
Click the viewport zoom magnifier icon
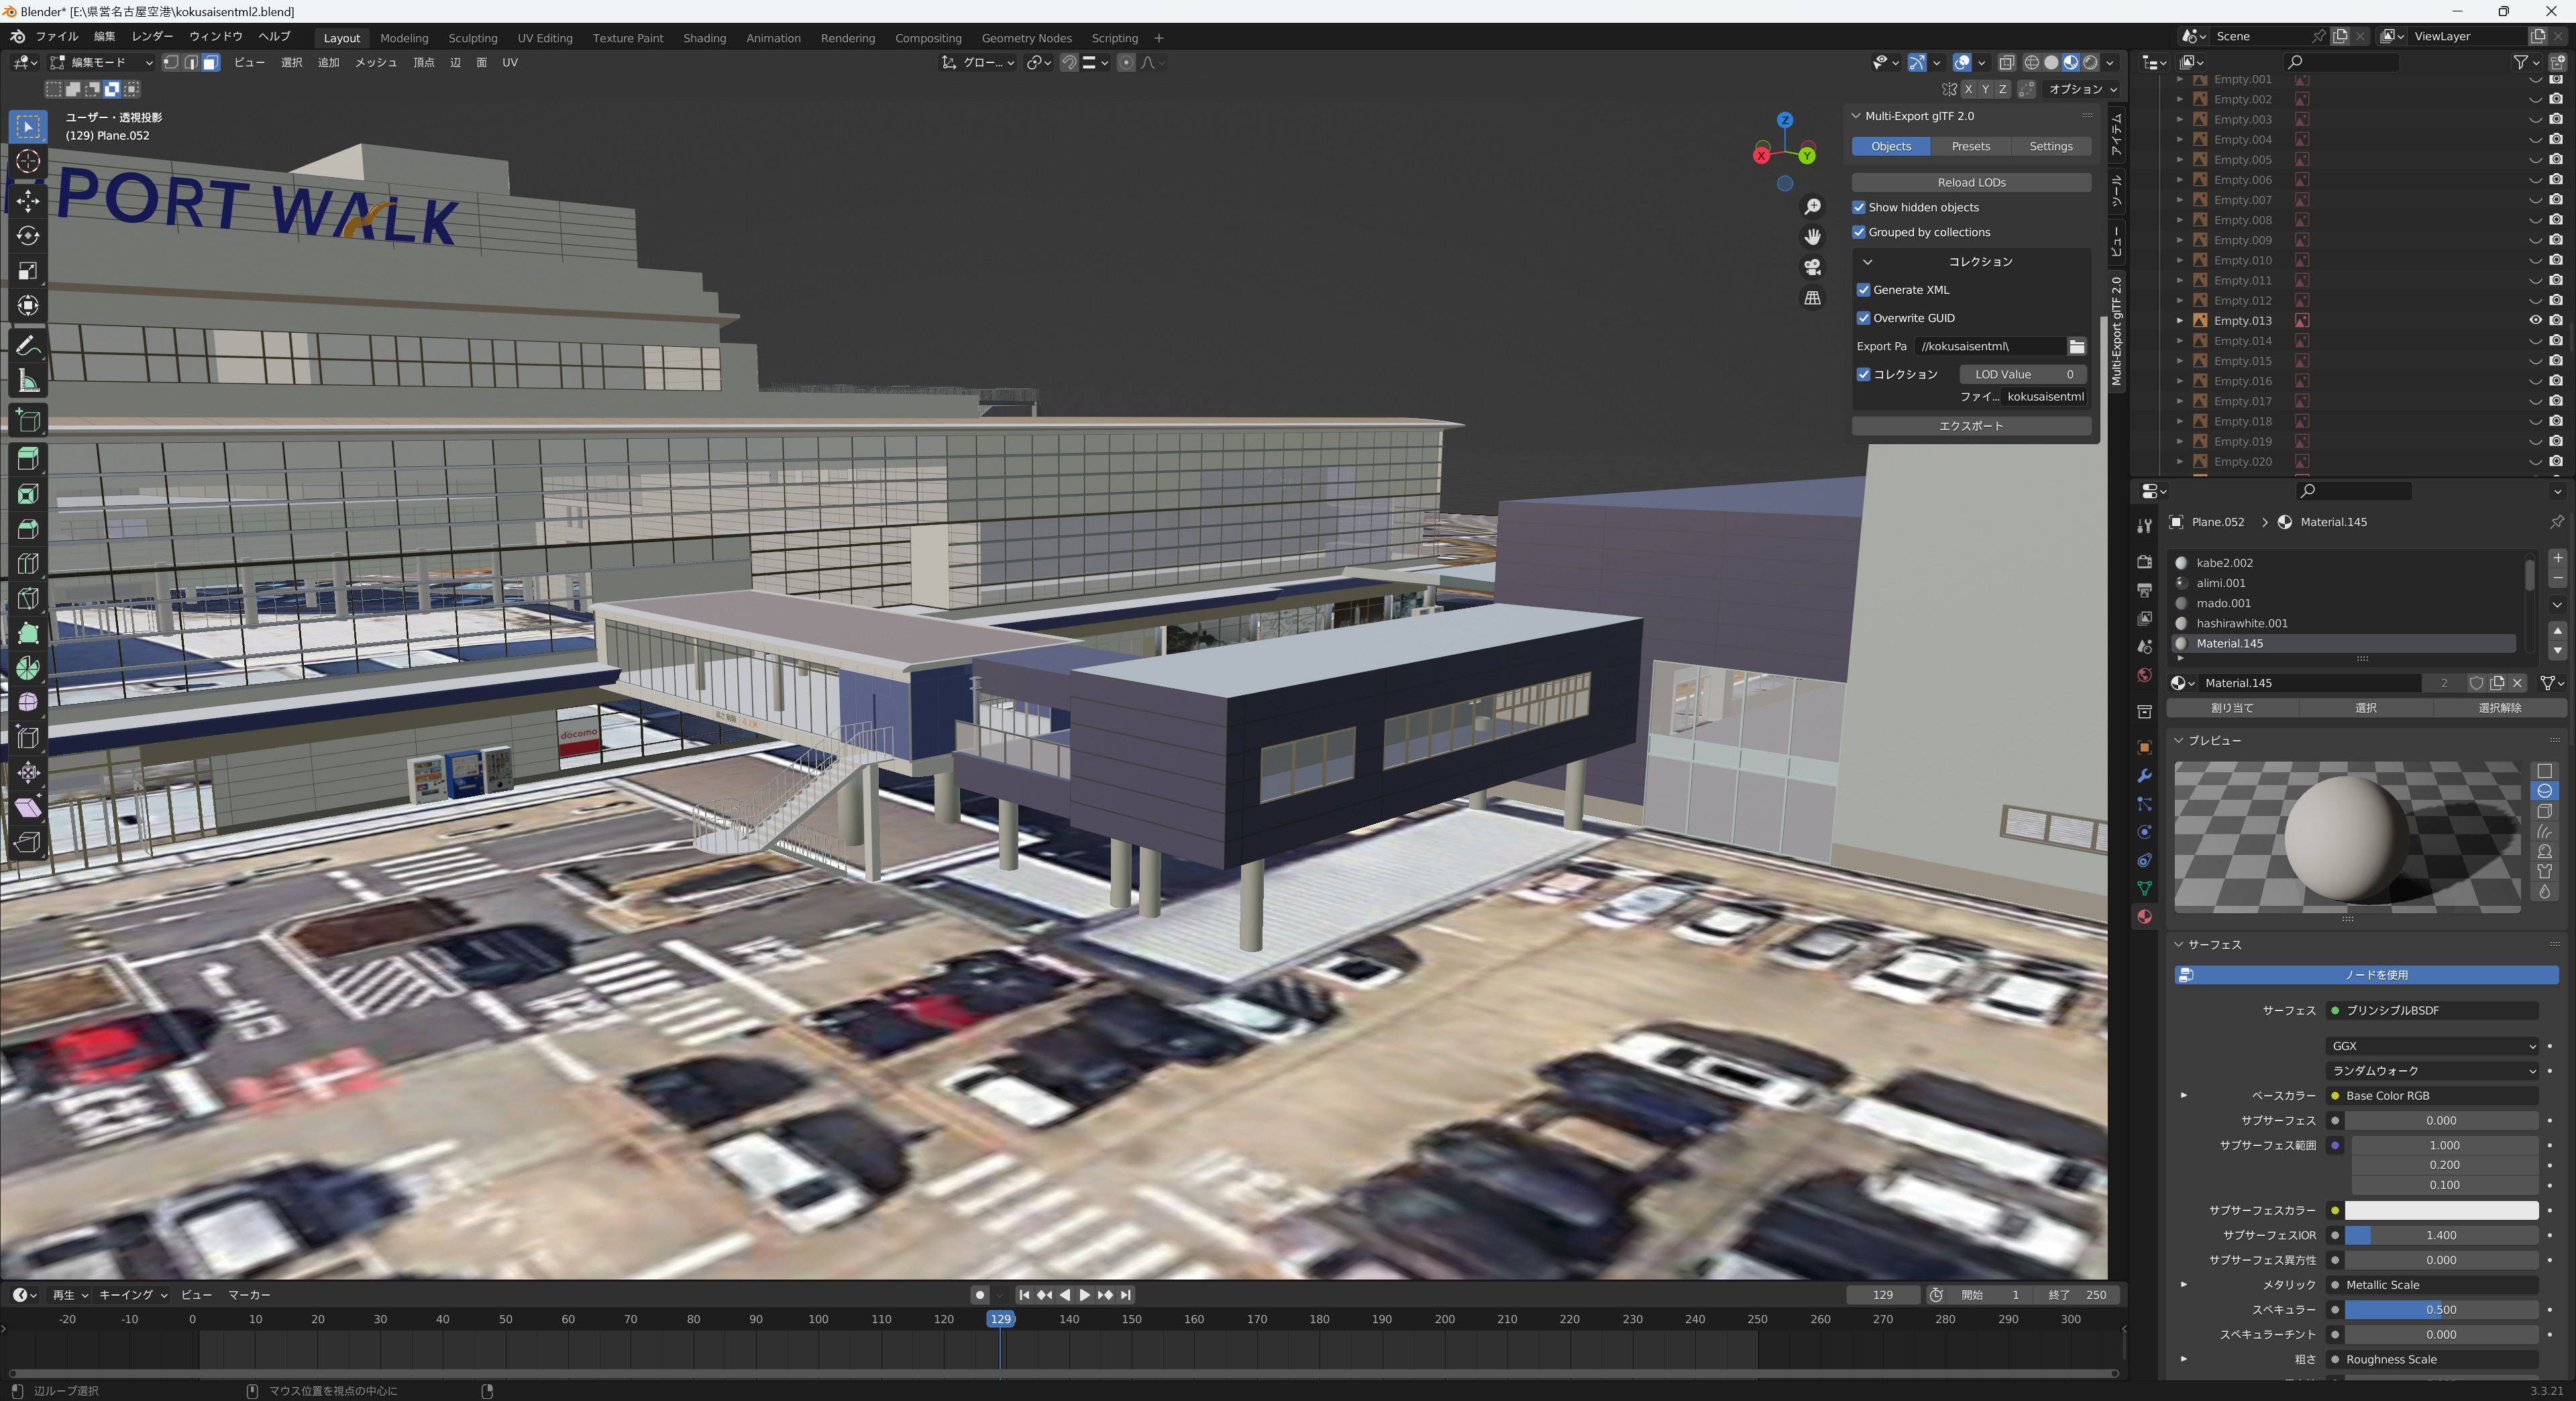[x=1812, y=207]
